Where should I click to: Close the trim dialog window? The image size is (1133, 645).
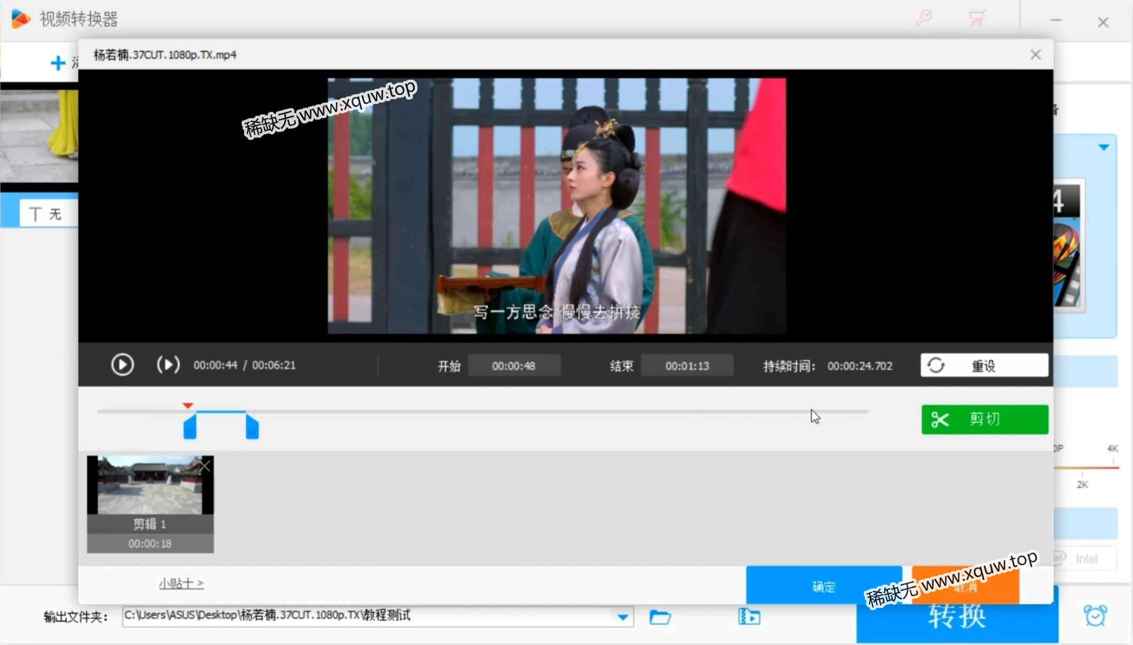1035,55
